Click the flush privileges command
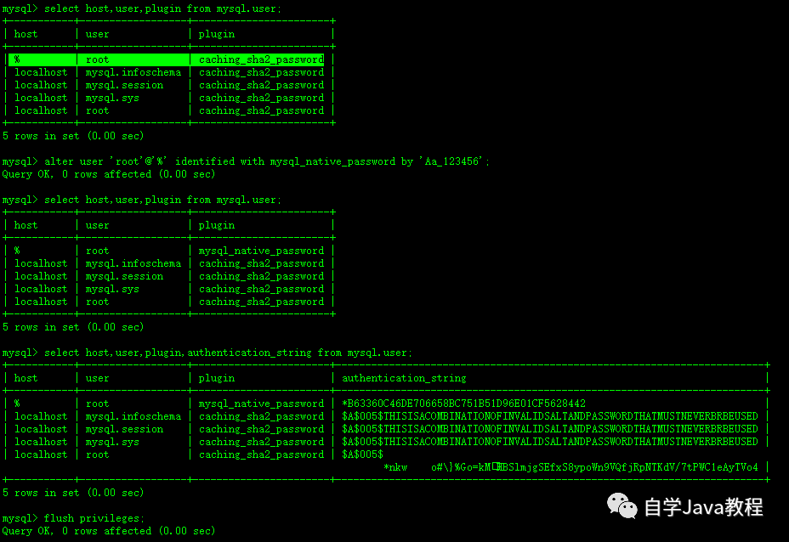The image size is (789, 542). (x=94, y=518)
